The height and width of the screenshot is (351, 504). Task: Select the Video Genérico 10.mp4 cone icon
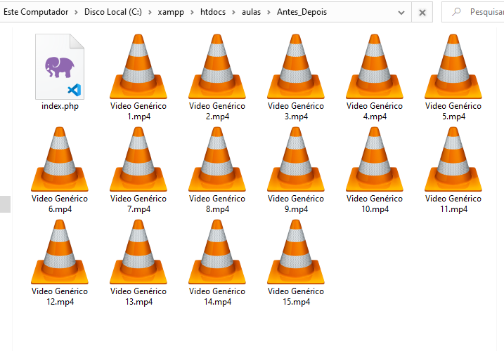(x=375, y=159)
